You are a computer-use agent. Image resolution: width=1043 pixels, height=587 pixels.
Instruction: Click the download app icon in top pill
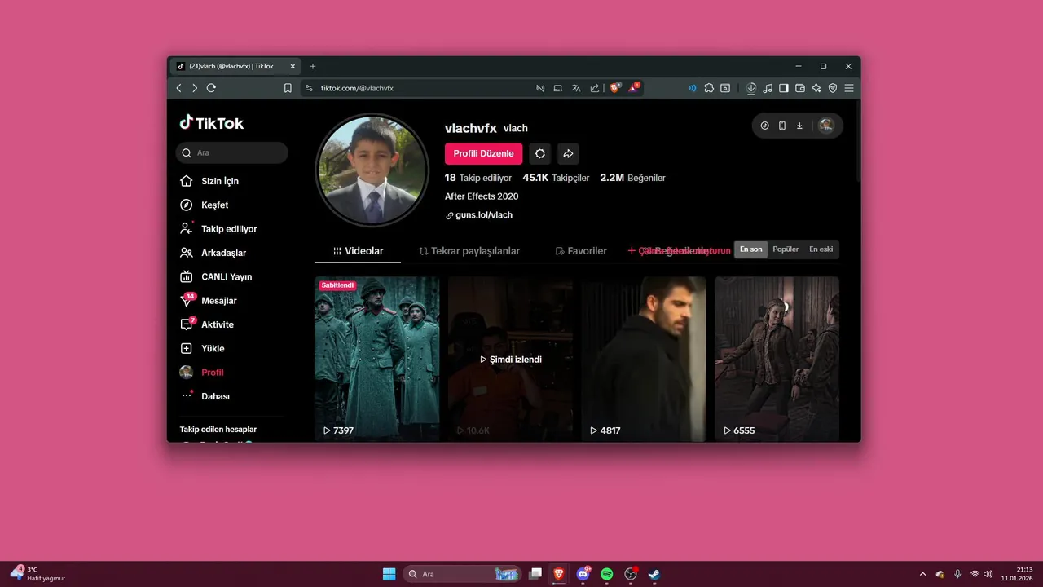799,126
